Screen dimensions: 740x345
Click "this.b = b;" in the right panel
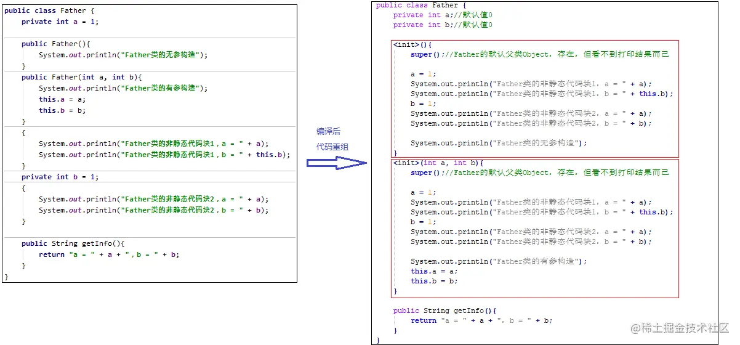434,281
